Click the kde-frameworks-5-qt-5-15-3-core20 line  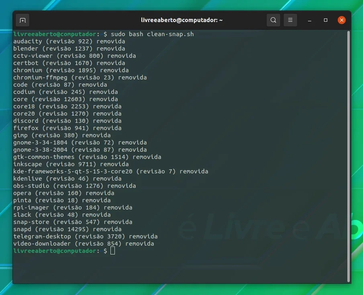(x=111, y=171)
